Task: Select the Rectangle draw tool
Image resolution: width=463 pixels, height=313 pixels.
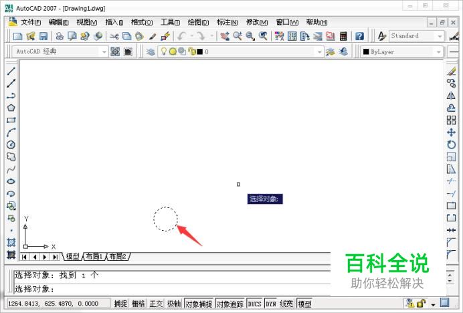Action: (x=11, y=120)
